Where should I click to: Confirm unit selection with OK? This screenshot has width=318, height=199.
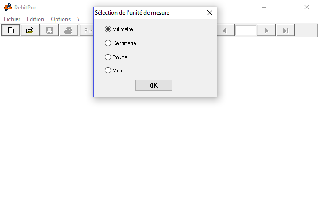click(154, 86)
